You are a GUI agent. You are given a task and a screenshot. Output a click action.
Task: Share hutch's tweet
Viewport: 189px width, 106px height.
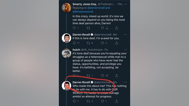click(x=117, y=76)
